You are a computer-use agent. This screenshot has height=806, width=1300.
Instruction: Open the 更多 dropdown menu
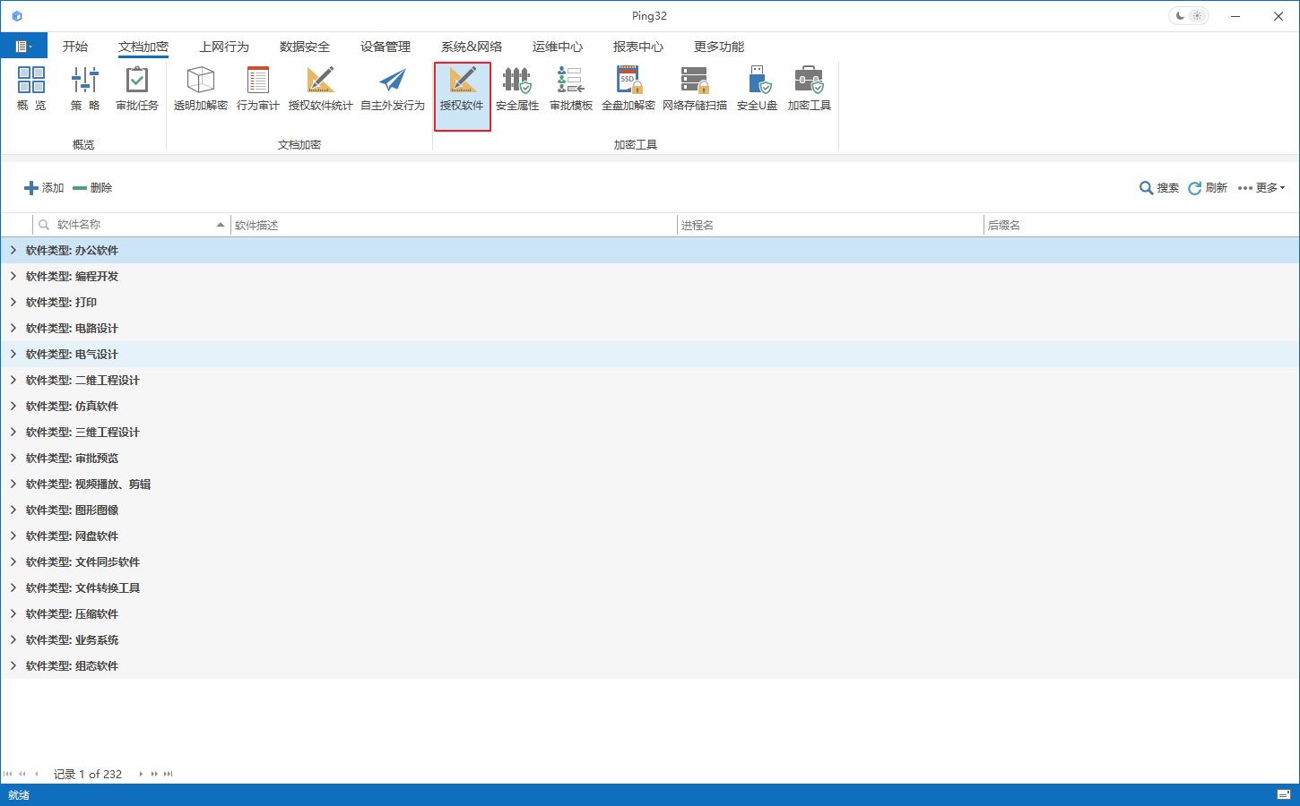[1261, 188]
